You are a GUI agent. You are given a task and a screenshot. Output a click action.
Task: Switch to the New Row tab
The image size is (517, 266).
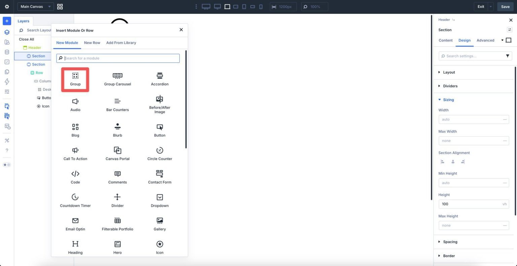tap(92, 43)
